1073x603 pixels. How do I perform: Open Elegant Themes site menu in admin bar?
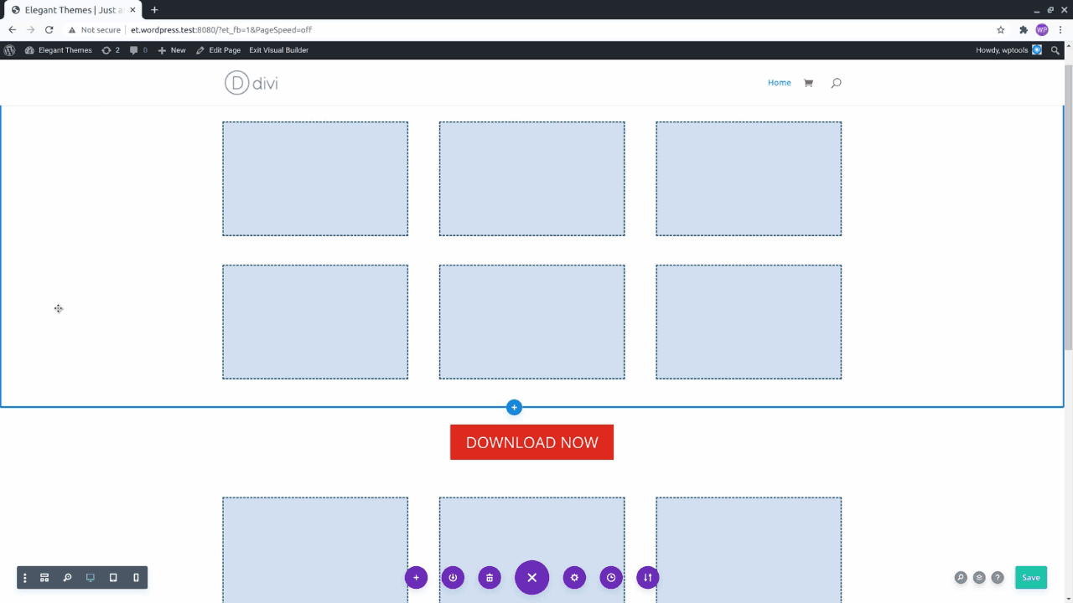point(59,50)
